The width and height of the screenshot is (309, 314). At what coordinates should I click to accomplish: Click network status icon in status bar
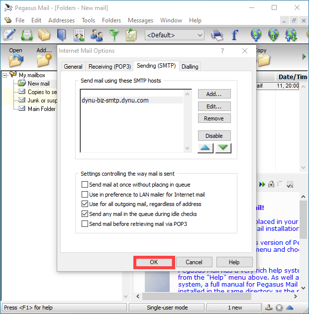point(269,308)
